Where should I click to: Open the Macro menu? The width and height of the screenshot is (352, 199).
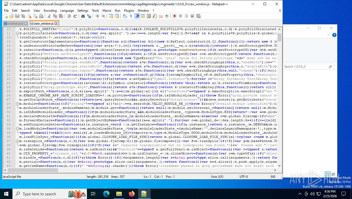[x=107, y=11]
